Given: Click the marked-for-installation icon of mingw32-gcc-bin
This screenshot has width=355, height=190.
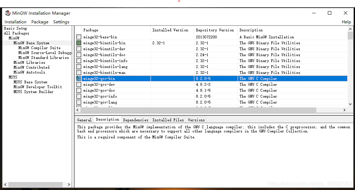Looking at the screenshot, I should click(x=79, y=78).
